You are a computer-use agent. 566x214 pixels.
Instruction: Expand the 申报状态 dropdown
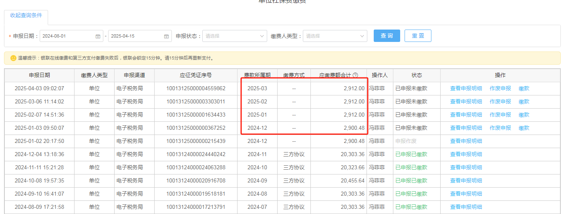[235, 36]
